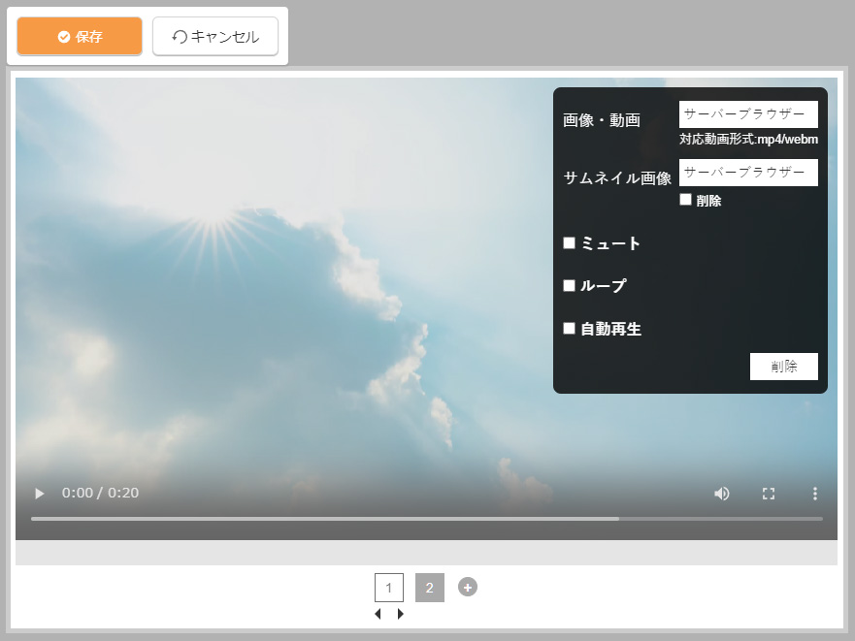The image size is (855, 641).
Task: Toggle the ループ checkbox
Action: click(x=570, y=285)
